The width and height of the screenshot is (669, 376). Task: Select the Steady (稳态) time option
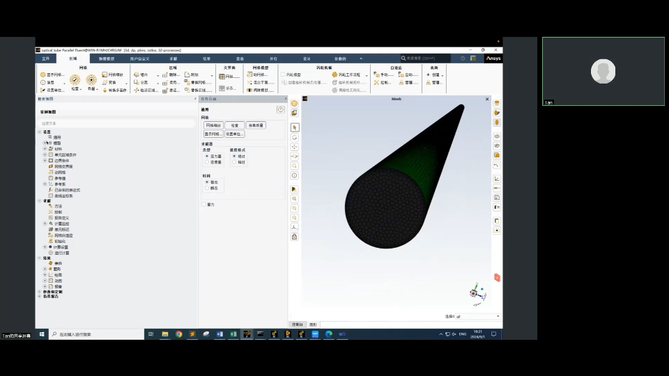[x=207, y=182]
